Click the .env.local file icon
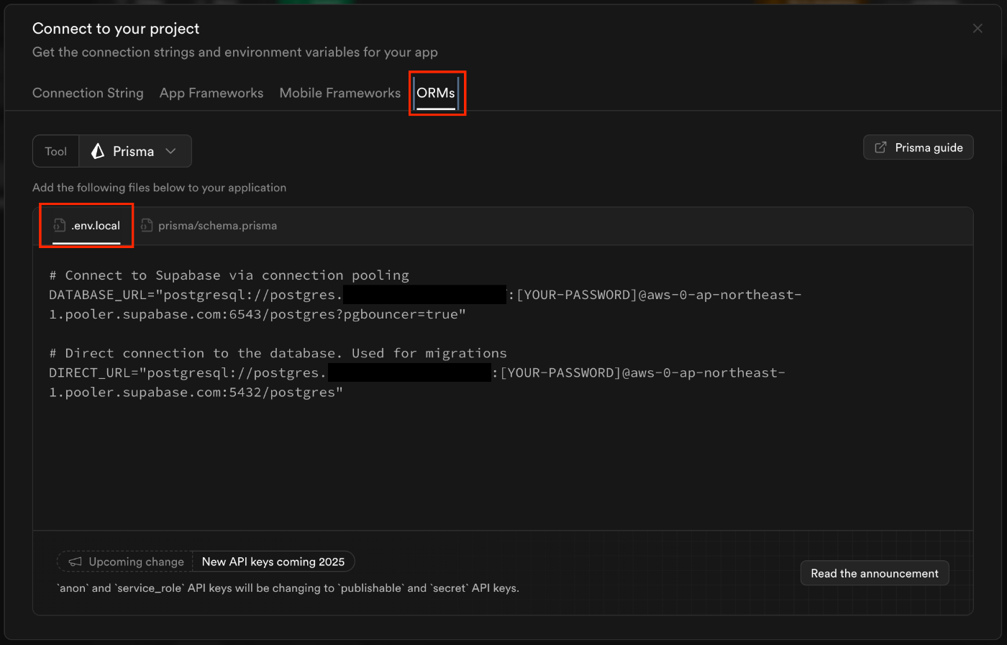Screen dimensions: 1007x645 60,226
